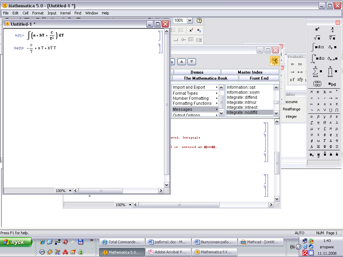
Task: Click the Mathematica spikey logo in Help Browser
Action: [275, 61]
